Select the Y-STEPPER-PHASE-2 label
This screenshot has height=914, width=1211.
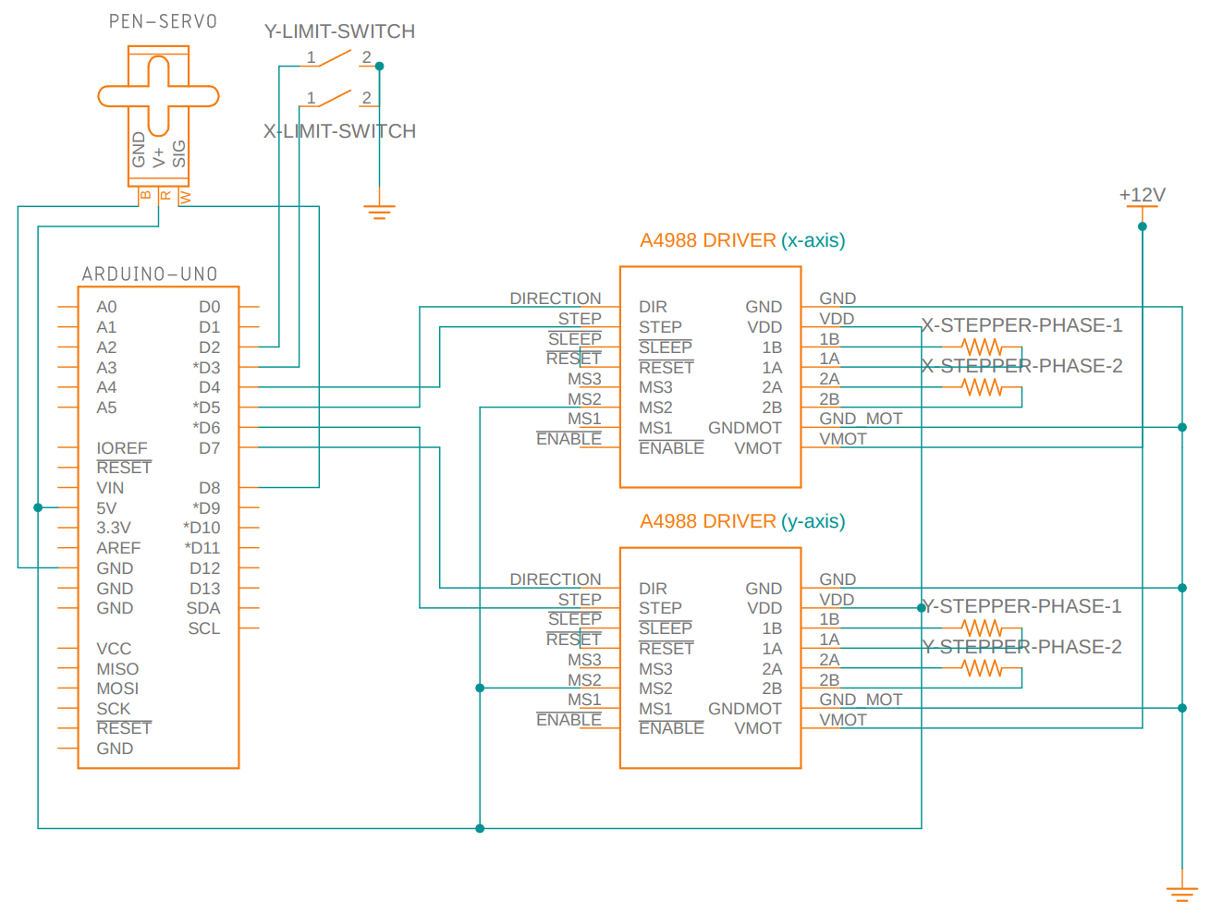click(x=1021, y=647)
